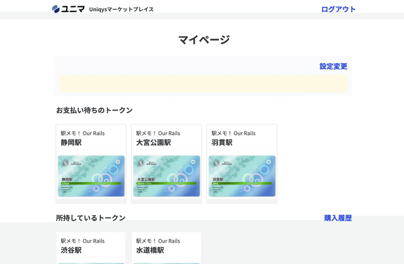The image size is (404, 264).
Task: Log out via ログアウト link
Action: [338, 9]
